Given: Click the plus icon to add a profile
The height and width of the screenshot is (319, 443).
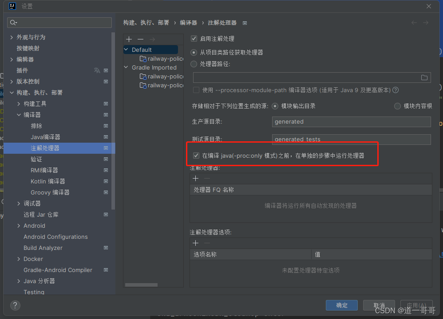Looking at the screenshot, I should 129,39.
